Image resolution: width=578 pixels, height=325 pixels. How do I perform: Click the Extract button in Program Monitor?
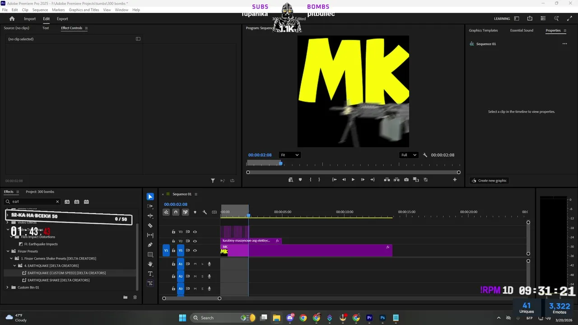click(396, 180)
